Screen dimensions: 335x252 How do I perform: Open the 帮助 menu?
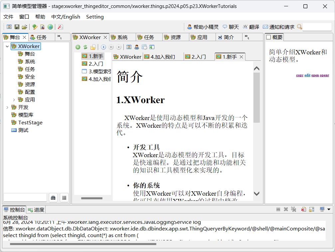click(x=40, y=17)
